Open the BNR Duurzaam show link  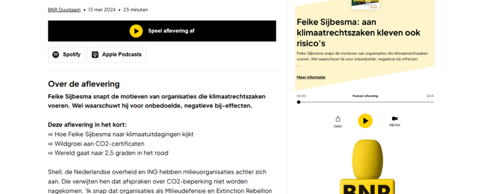(x=64, y=10)
